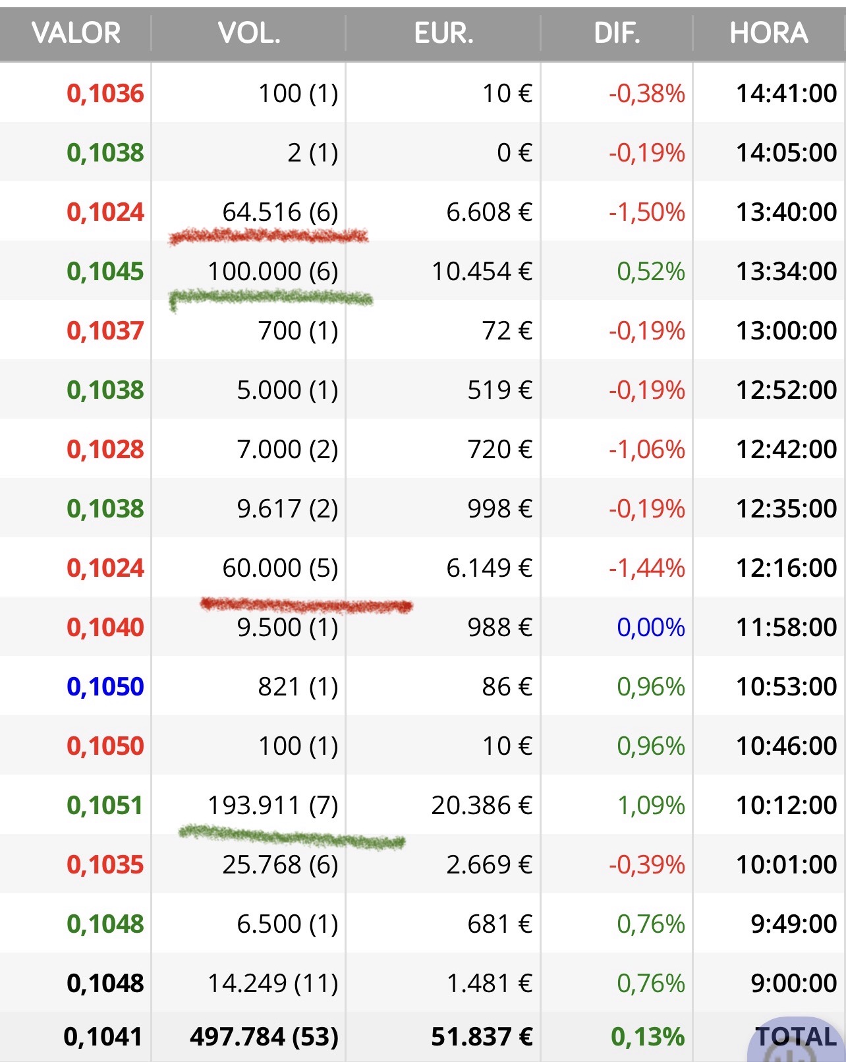Viewport: 846px width, 1062px height.
Task: Click the EUR. column header
Action: [x=443, y=33]
